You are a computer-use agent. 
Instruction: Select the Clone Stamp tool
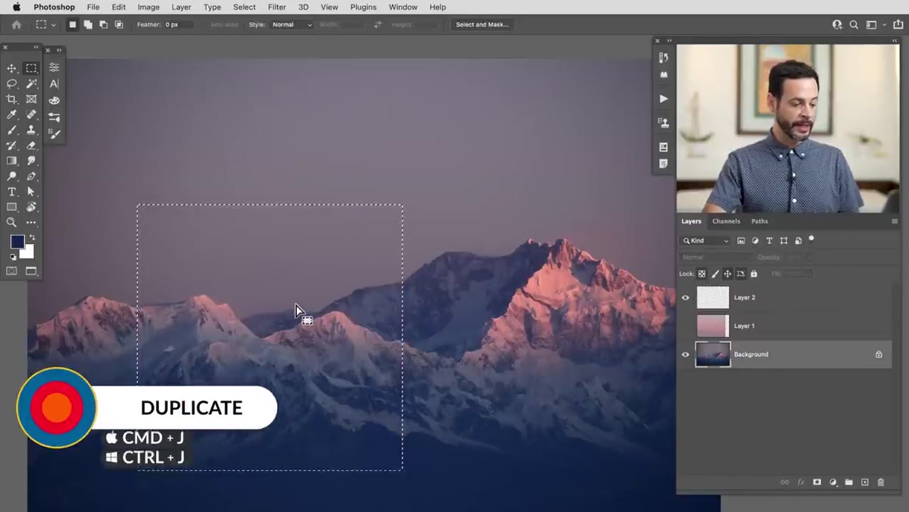31,130
